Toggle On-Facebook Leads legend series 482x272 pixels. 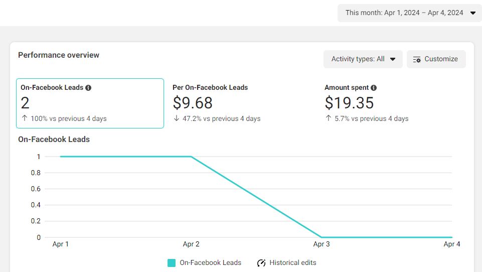point(210,263)
